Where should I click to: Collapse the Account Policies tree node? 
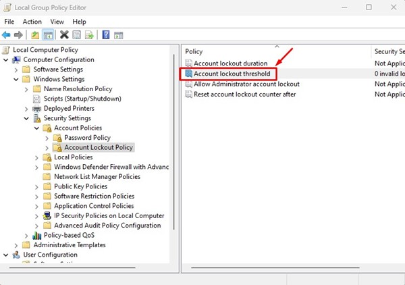tap(37, 128)
